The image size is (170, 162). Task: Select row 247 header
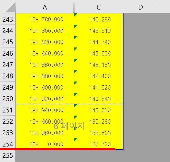8,64
